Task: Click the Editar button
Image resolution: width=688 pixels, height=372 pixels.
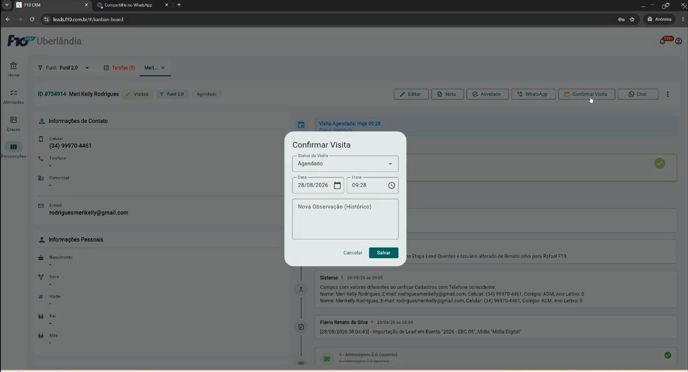Action: (x=411, y=94)
